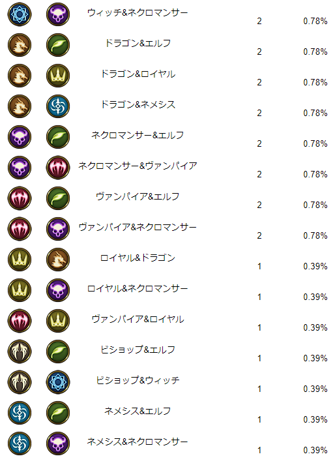The image size is (333, 465).
Task: Click the Nemesis icon in the ドラゴン&ネメシス row
Action: pos(58,106)
